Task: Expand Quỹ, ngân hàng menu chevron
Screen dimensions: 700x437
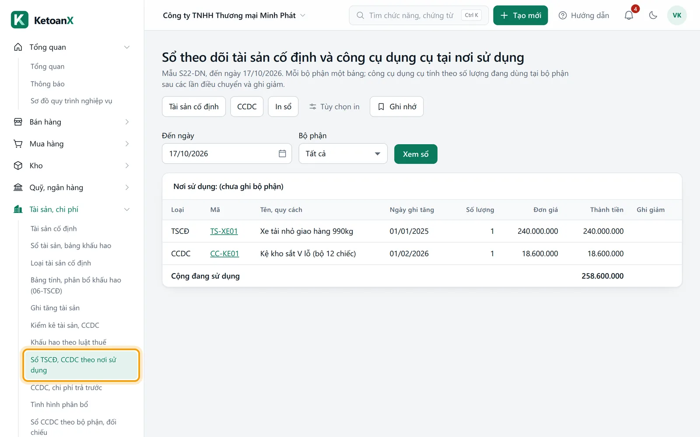Action: pos(127,187)
